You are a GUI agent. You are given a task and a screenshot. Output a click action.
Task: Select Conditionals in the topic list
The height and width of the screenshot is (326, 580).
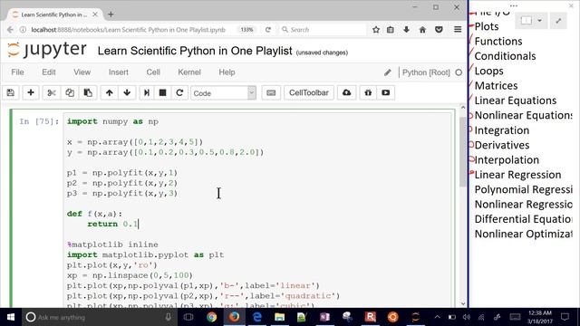(x=505, y=56)
